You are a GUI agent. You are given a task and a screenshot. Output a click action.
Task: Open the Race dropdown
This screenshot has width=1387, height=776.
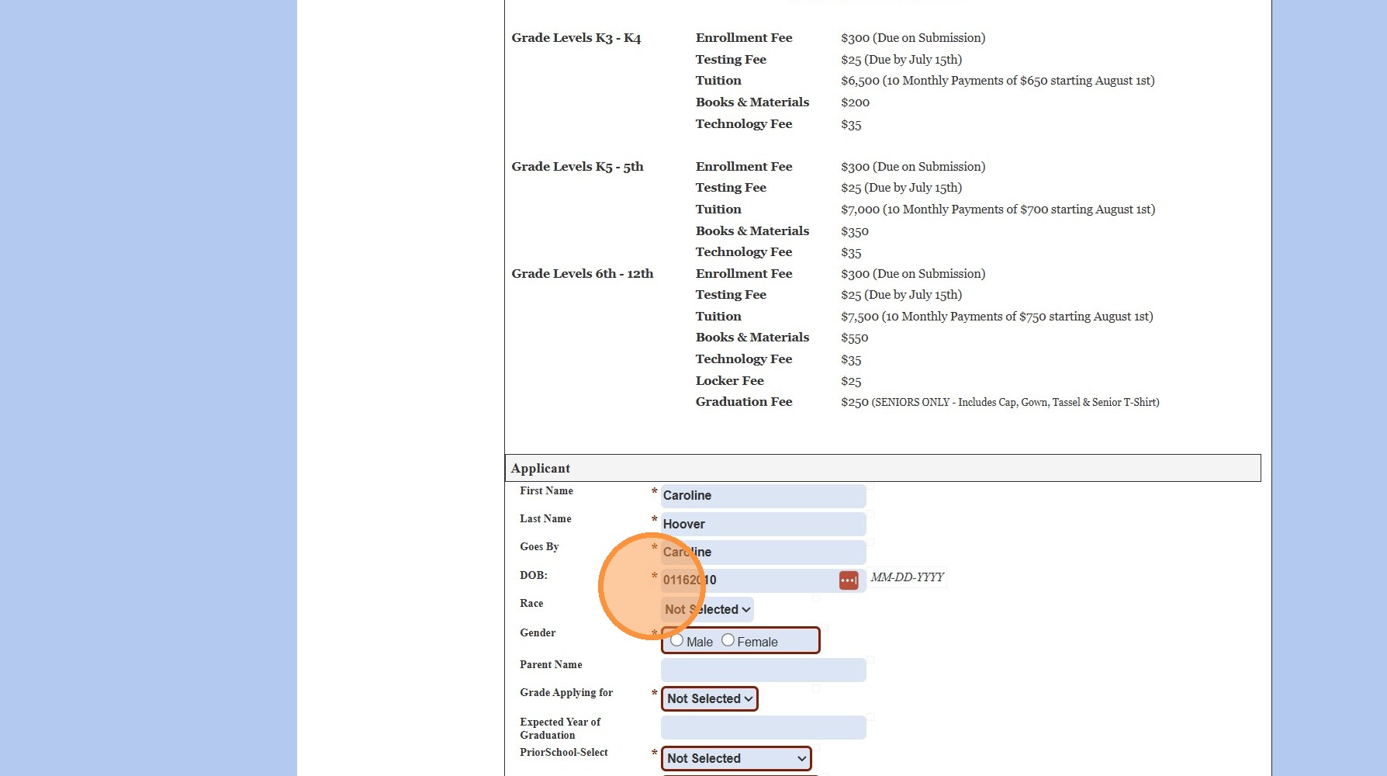707,610
